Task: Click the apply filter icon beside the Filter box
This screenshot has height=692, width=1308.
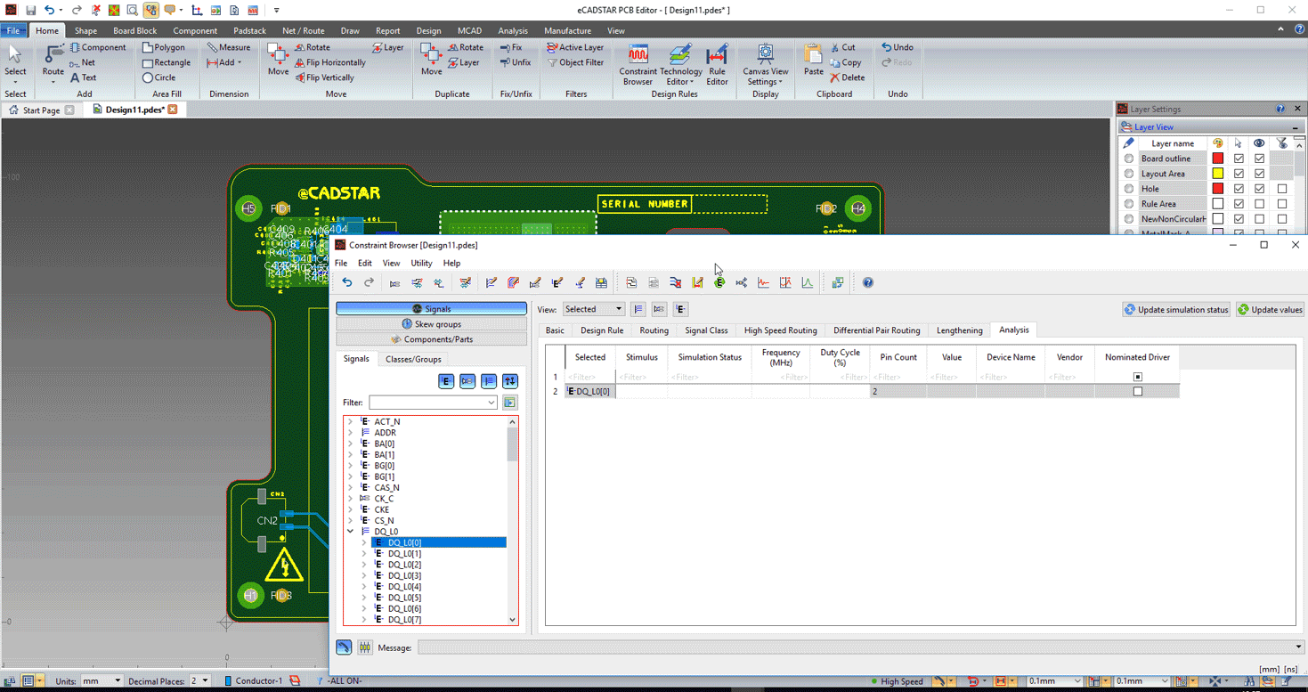Action: (510, 403)
